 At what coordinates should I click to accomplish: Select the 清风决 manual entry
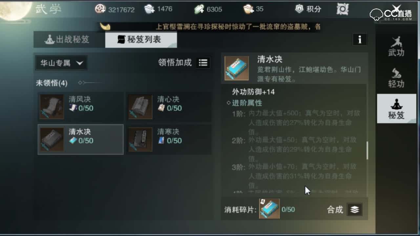point(81,107)
